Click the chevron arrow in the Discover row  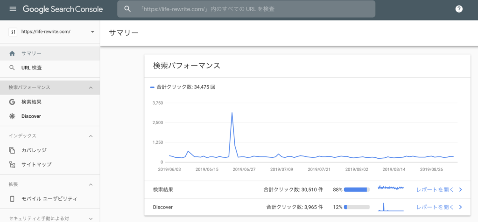[x=461, y=207]
